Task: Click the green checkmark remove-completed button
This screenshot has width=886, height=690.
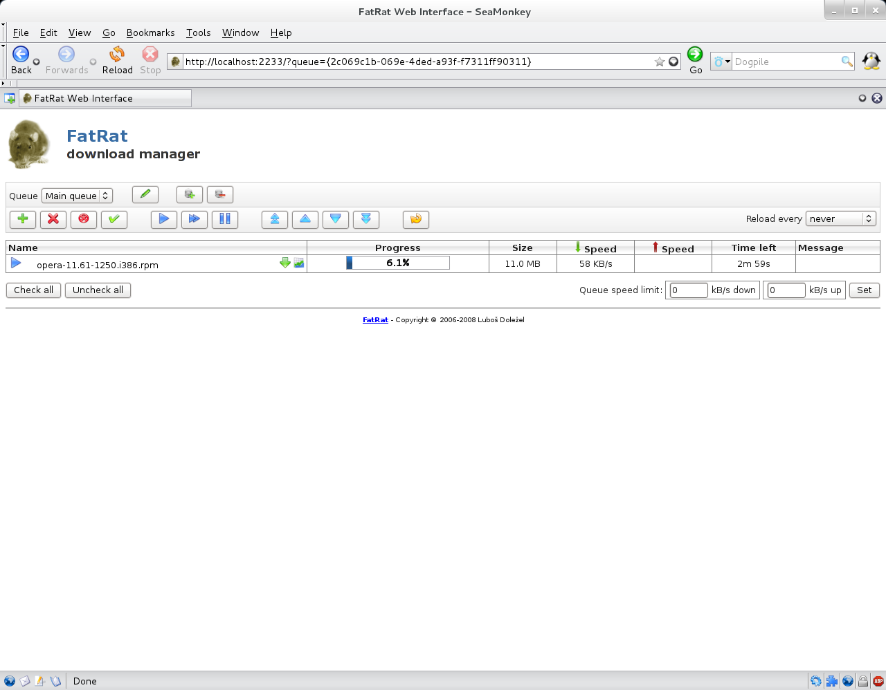Action: (x=114, y=219)
